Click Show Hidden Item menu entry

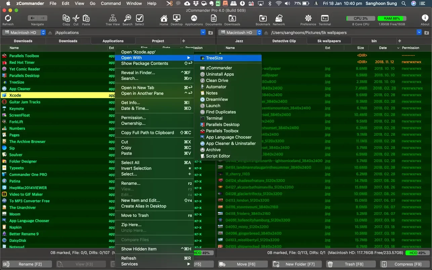tap(139, 249)
